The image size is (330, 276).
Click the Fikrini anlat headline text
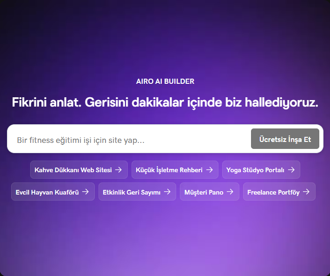point(165,102)
